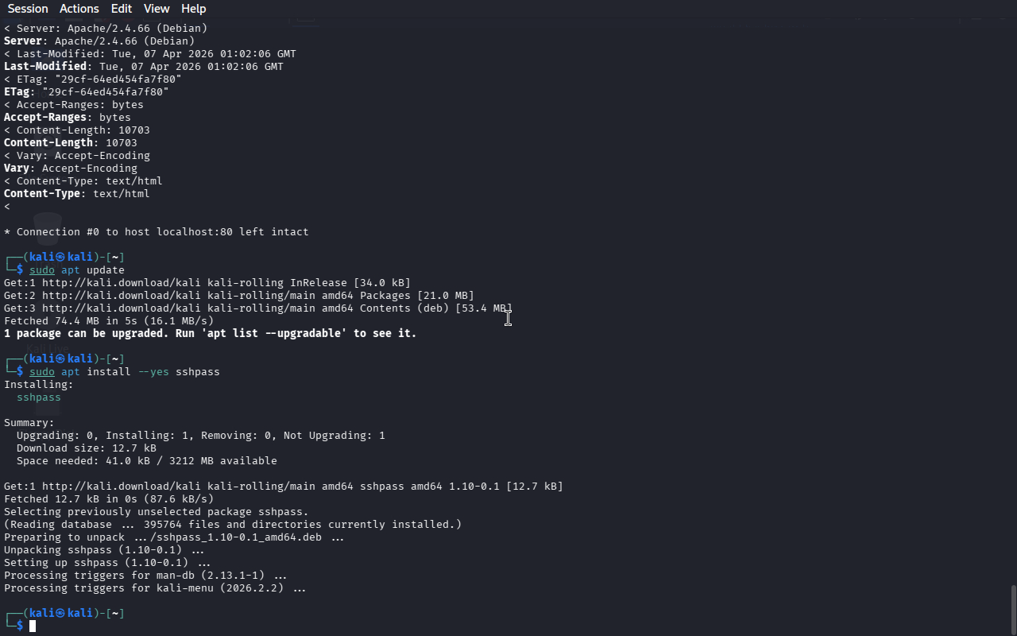Click the --yes flag in the install command
Viewport: 1017px width, 636px height.
point(153,372)
